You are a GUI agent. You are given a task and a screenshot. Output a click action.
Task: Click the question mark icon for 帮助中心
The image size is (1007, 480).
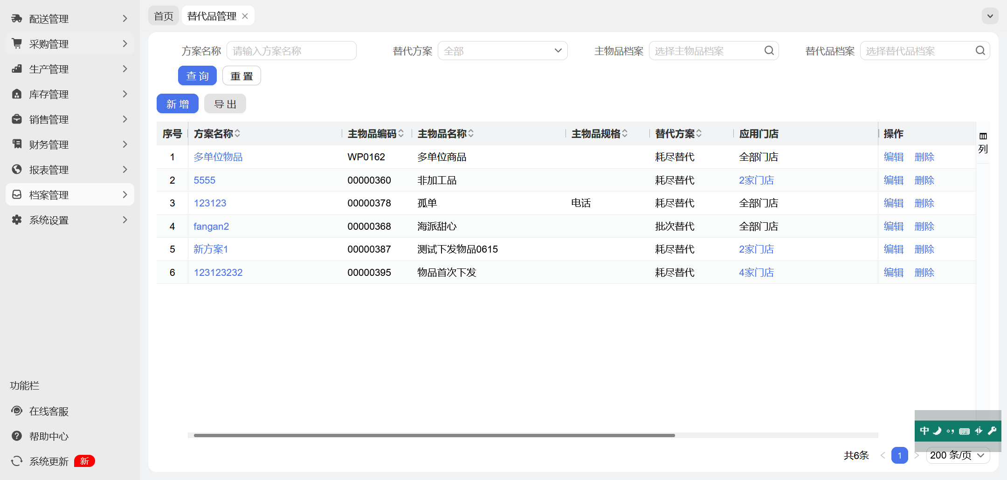tap(17, 436)
